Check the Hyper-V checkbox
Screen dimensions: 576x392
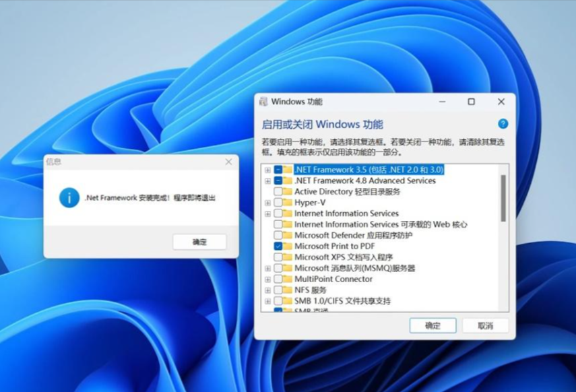click(278, 203)
